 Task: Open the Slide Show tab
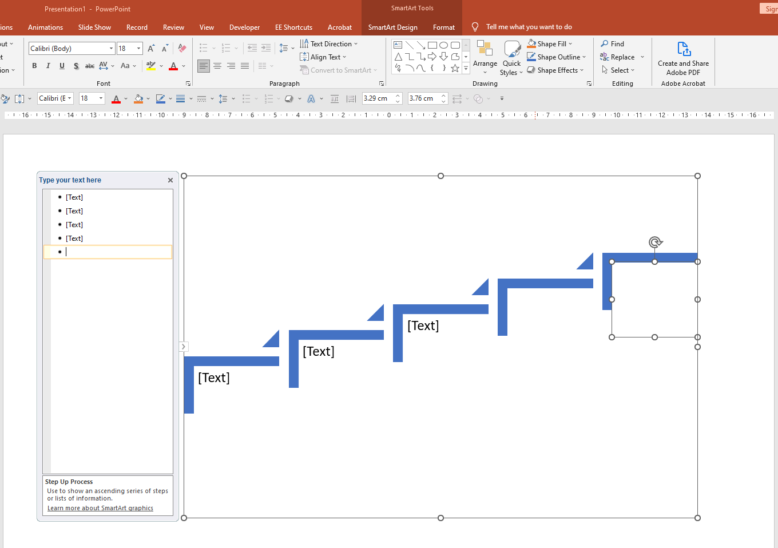94,27
